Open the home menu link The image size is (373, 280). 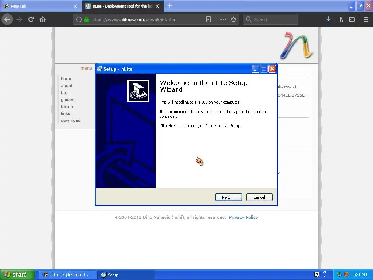pos(67,79)
